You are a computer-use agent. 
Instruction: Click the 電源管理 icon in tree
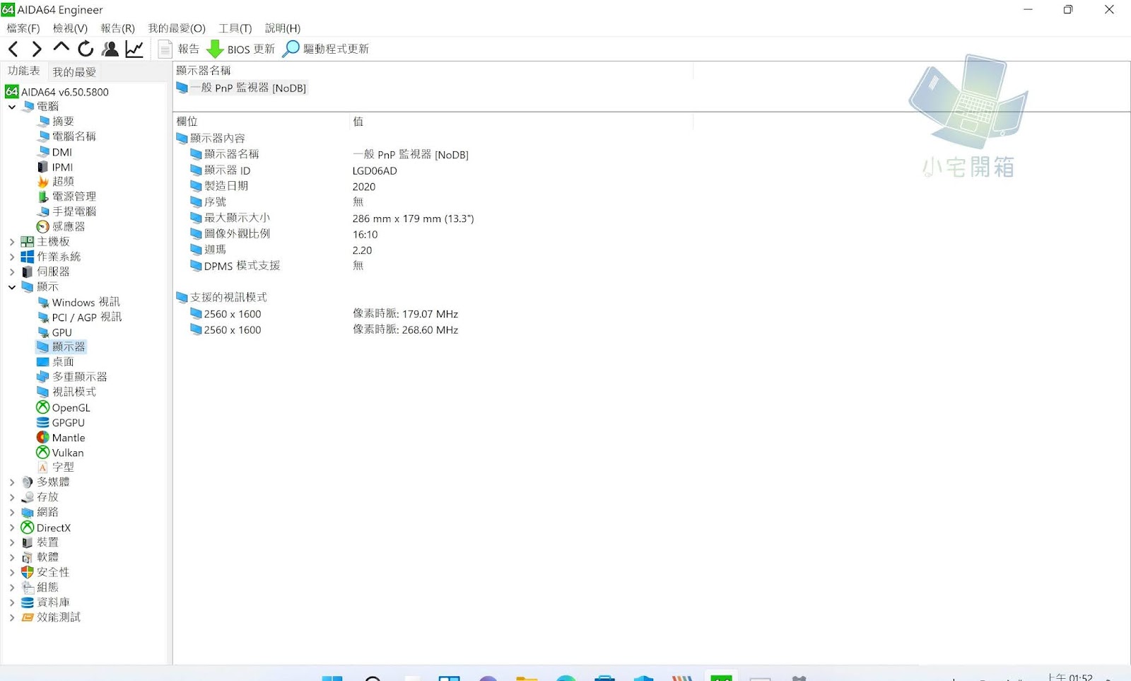pyautogui.click(x=43, y=197)
